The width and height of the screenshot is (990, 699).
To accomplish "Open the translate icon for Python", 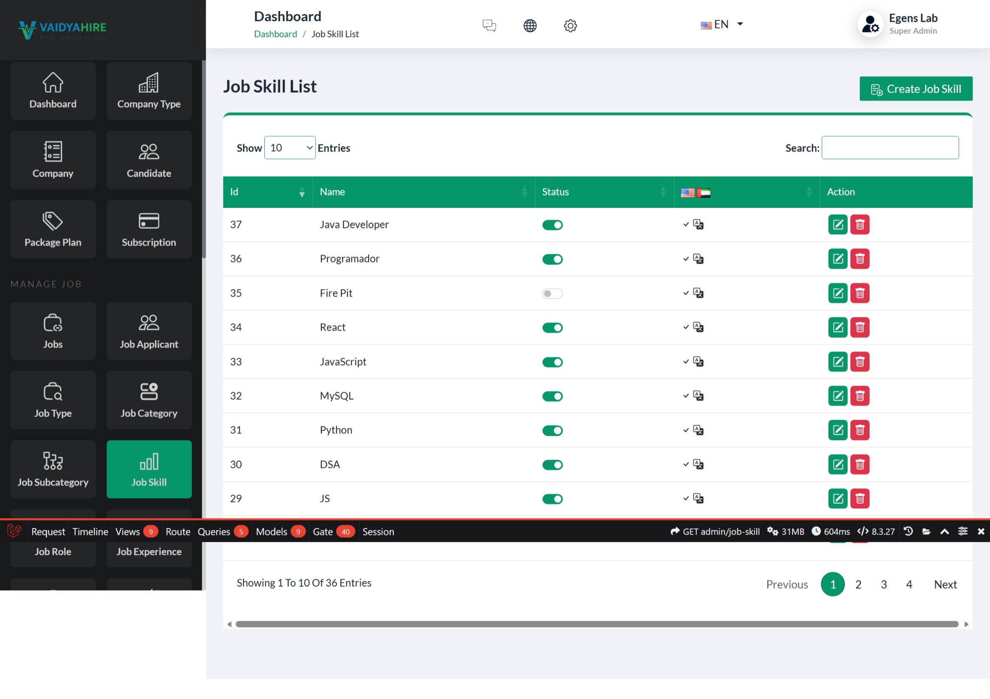I will tap(698, 430).
